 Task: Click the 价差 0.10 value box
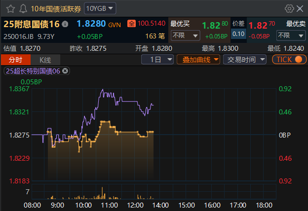tap(238, 34)
